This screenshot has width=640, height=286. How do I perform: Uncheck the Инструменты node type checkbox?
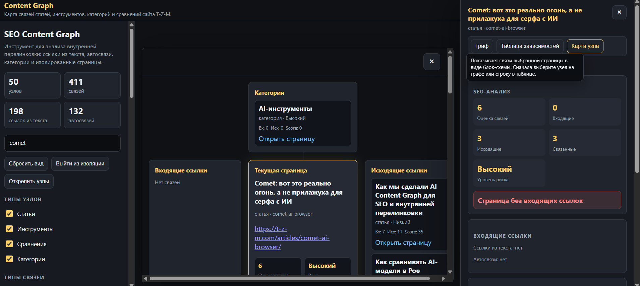click(x=9, y=229)
